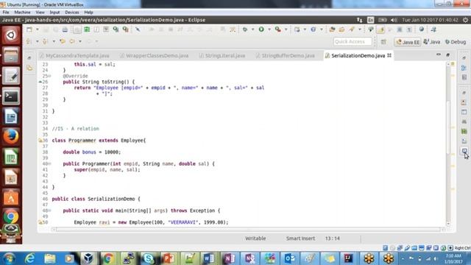Open Internet Explorer from Windows taskbar
471x265 pixels.
(x=29, y=258)
